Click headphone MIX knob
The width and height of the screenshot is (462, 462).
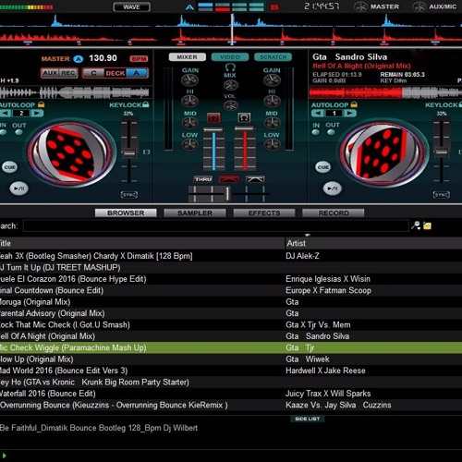(x=230, y=85)
